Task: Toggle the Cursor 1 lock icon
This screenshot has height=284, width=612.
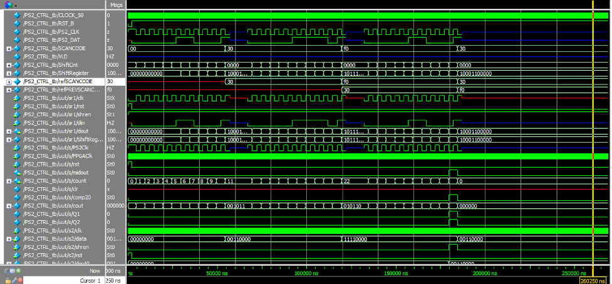Action: 8,280
